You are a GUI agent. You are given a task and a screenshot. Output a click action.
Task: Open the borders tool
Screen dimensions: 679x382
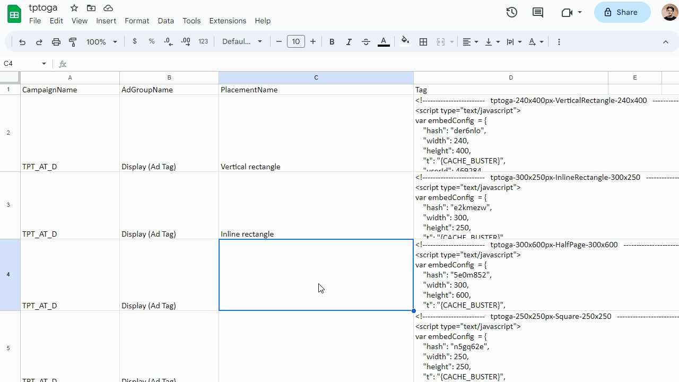click(423, 42)
